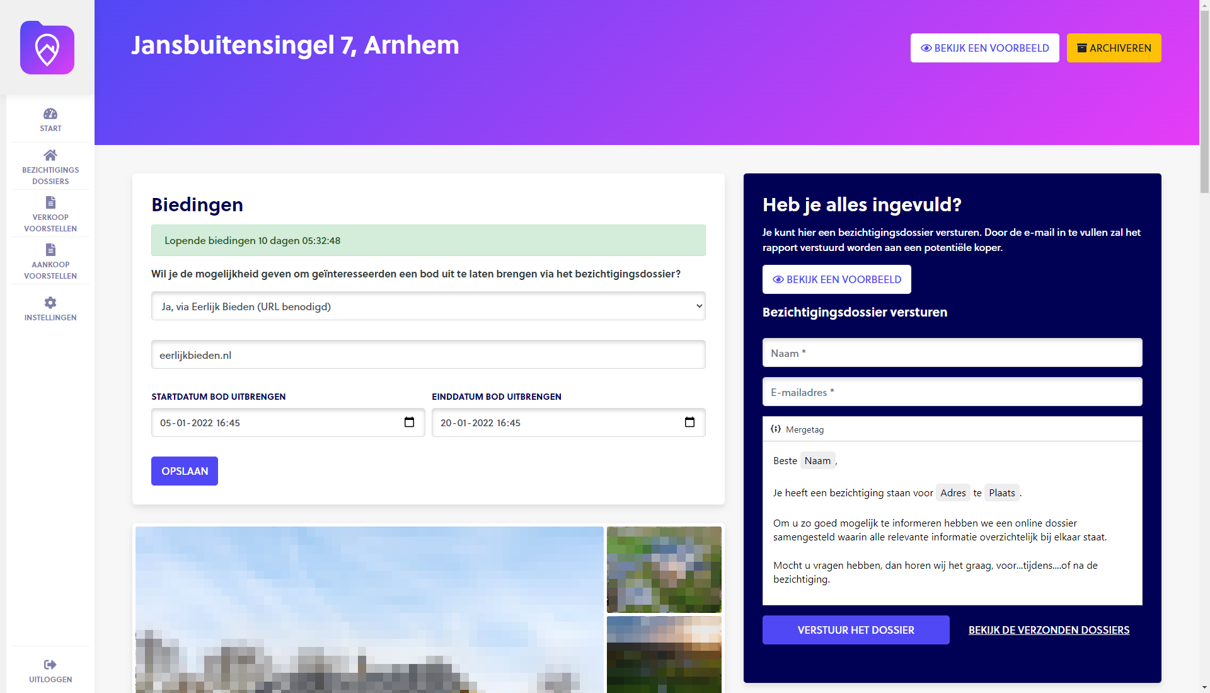Save bids with Opslaan button
1210x693 pixels.
pyautogui.click(x=184, y=471)
